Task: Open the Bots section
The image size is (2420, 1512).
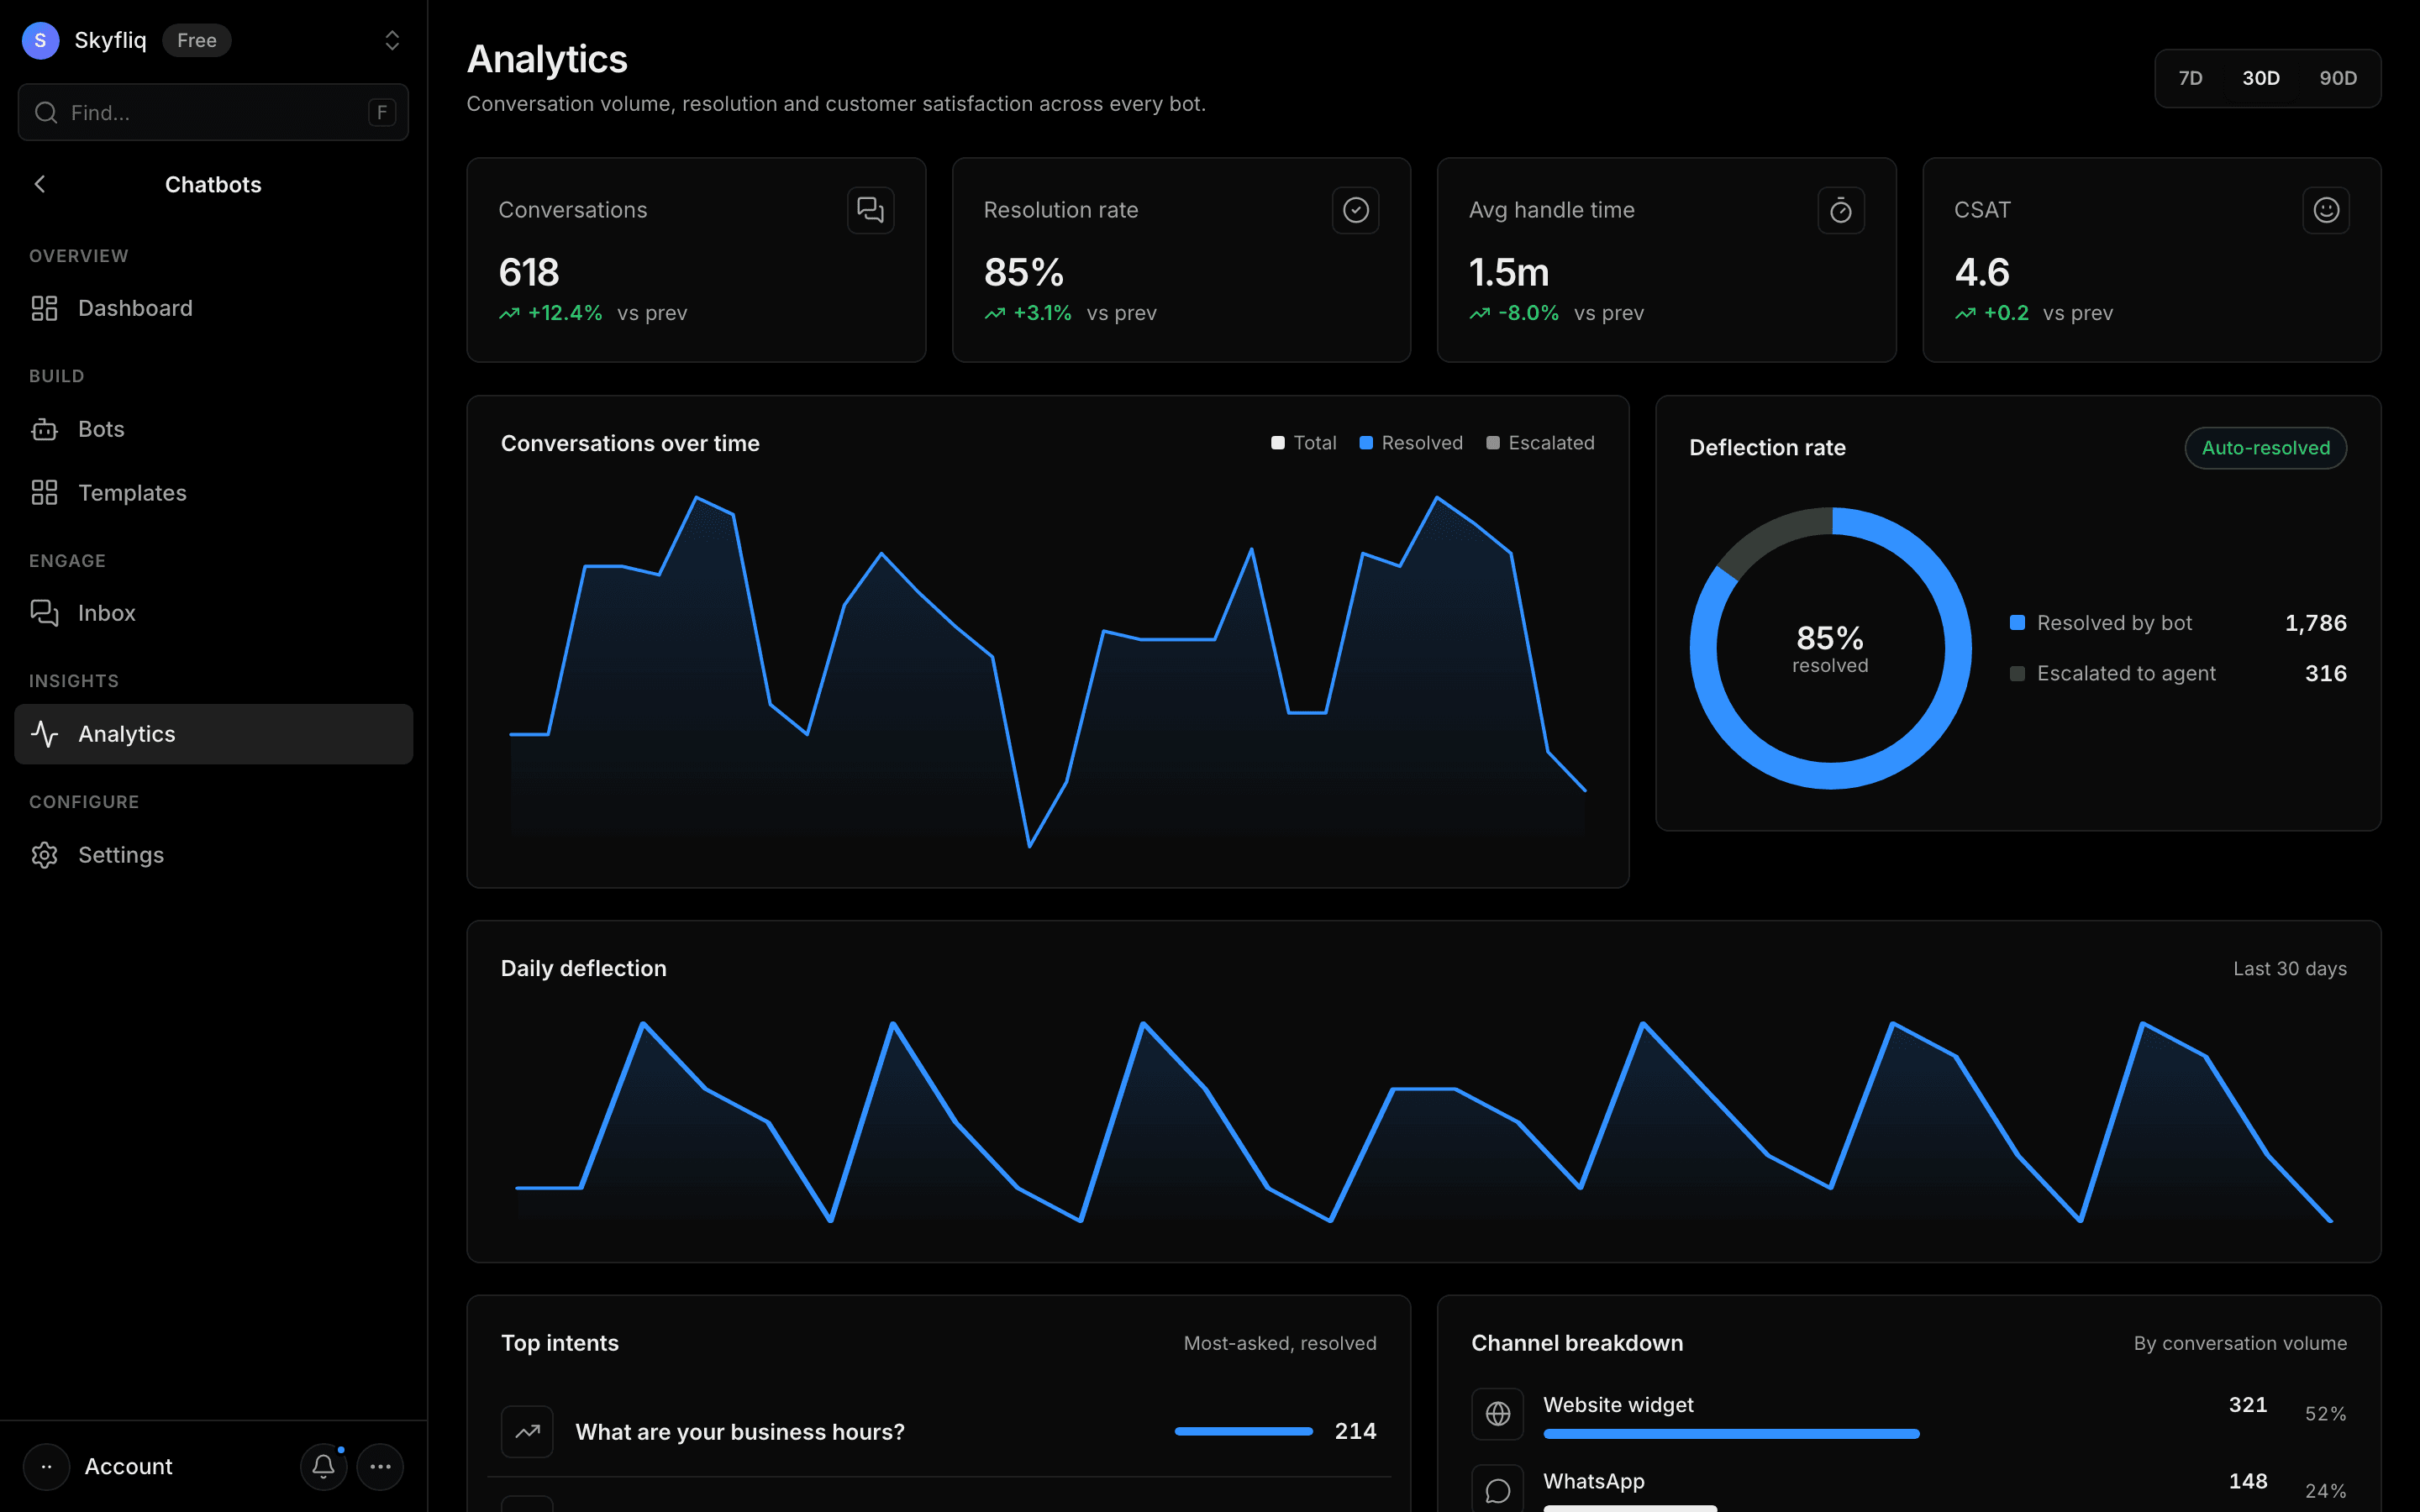Action: pyautogui.click(x=213, y=429)
